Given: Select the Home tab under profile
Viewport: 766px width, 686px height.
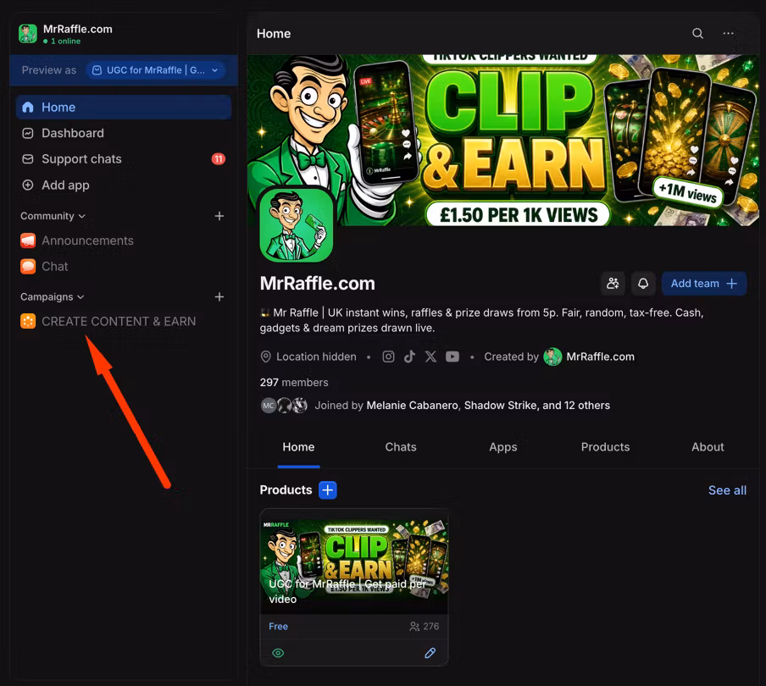Looking at the screenshot, I should point(298,447).
